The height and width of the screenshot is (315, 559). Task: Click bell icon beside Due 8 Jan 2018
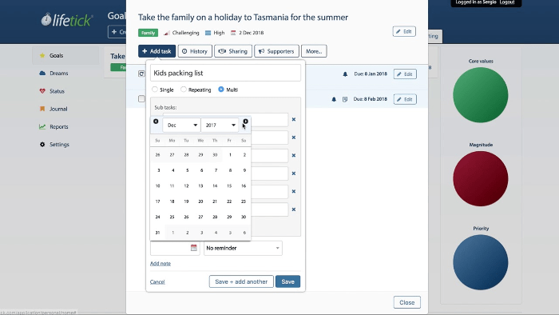pyautogui.click(x=345, y=74)
